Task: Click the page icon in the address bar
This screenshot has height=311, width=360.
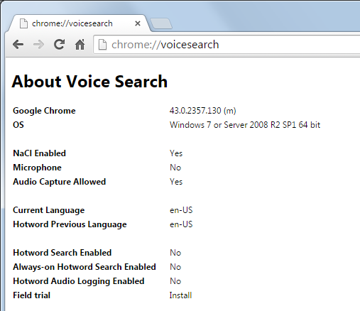Action: click(102, 45)
